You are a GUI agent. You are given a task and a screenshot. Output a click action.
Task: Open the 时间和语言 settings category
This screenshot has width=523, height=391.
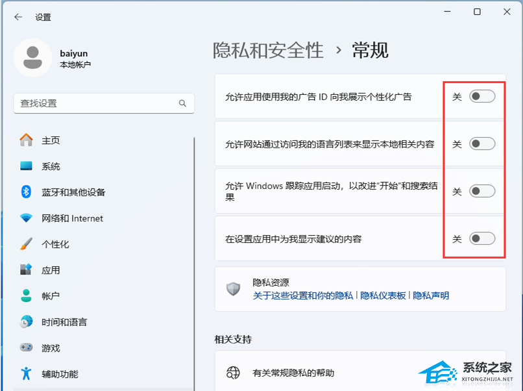click(64, 322)
